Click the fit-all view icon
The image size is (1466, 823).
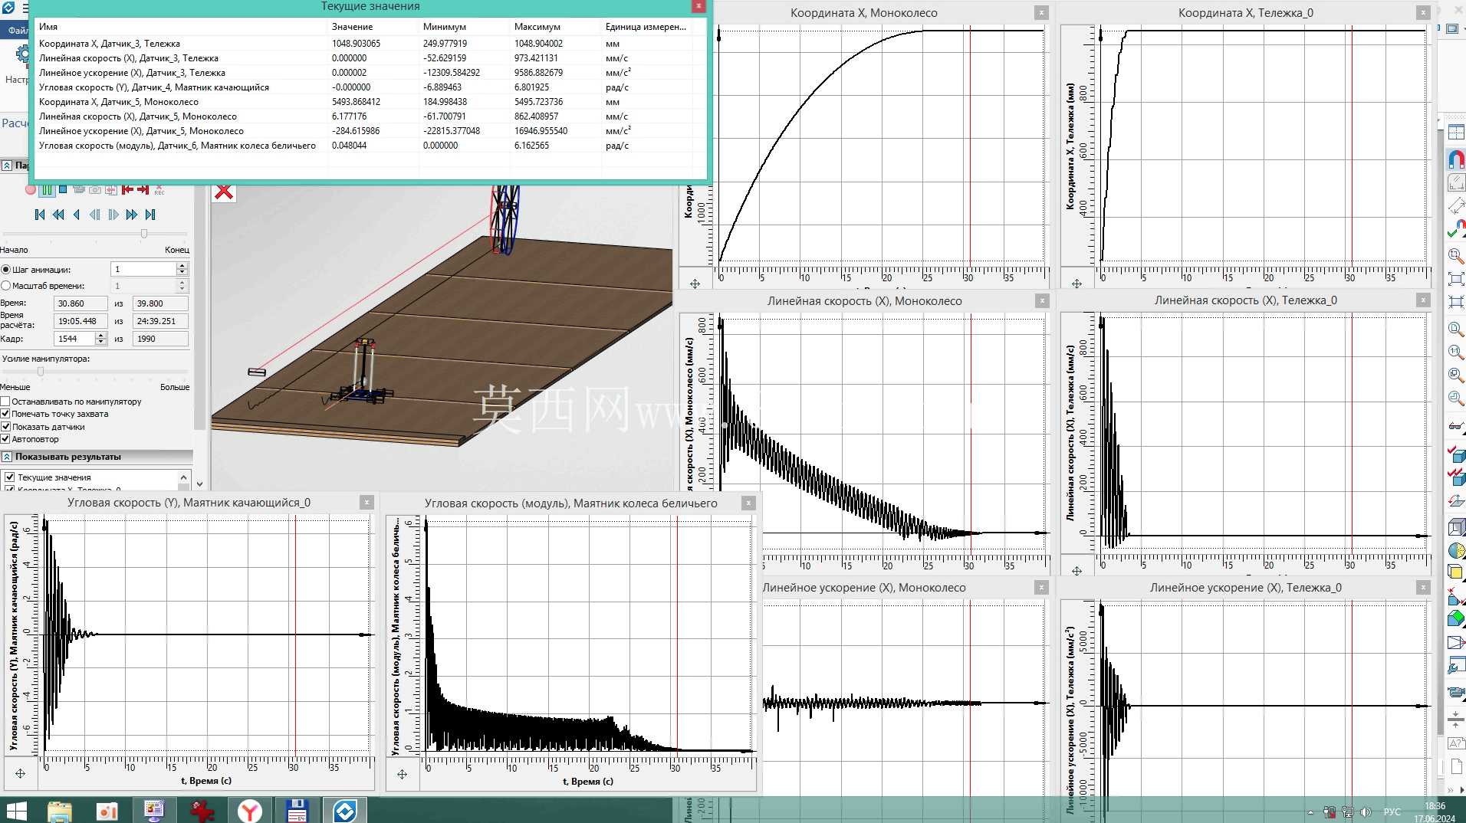click(1455, 279)
